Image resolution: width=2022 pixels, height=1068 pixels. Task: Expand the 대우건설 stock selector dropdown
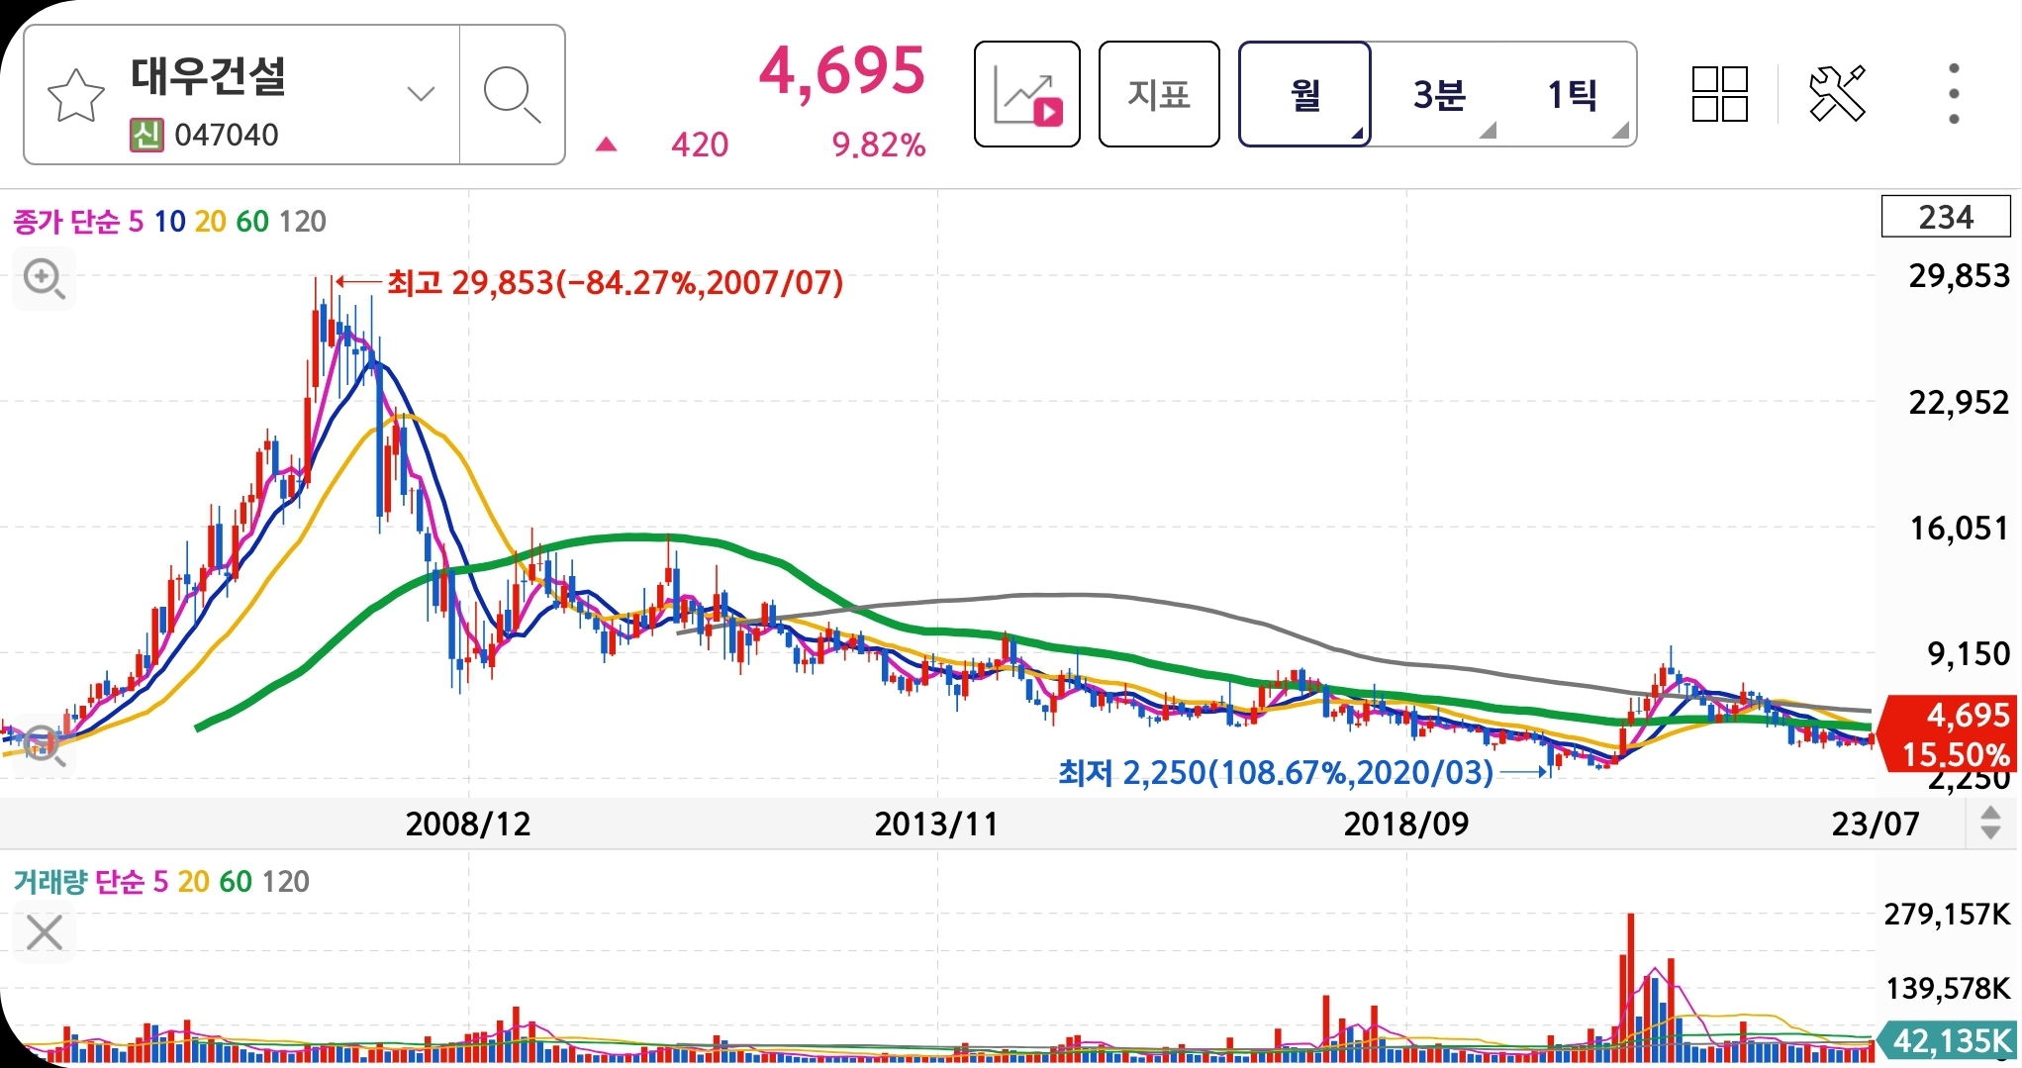point(421,94)
